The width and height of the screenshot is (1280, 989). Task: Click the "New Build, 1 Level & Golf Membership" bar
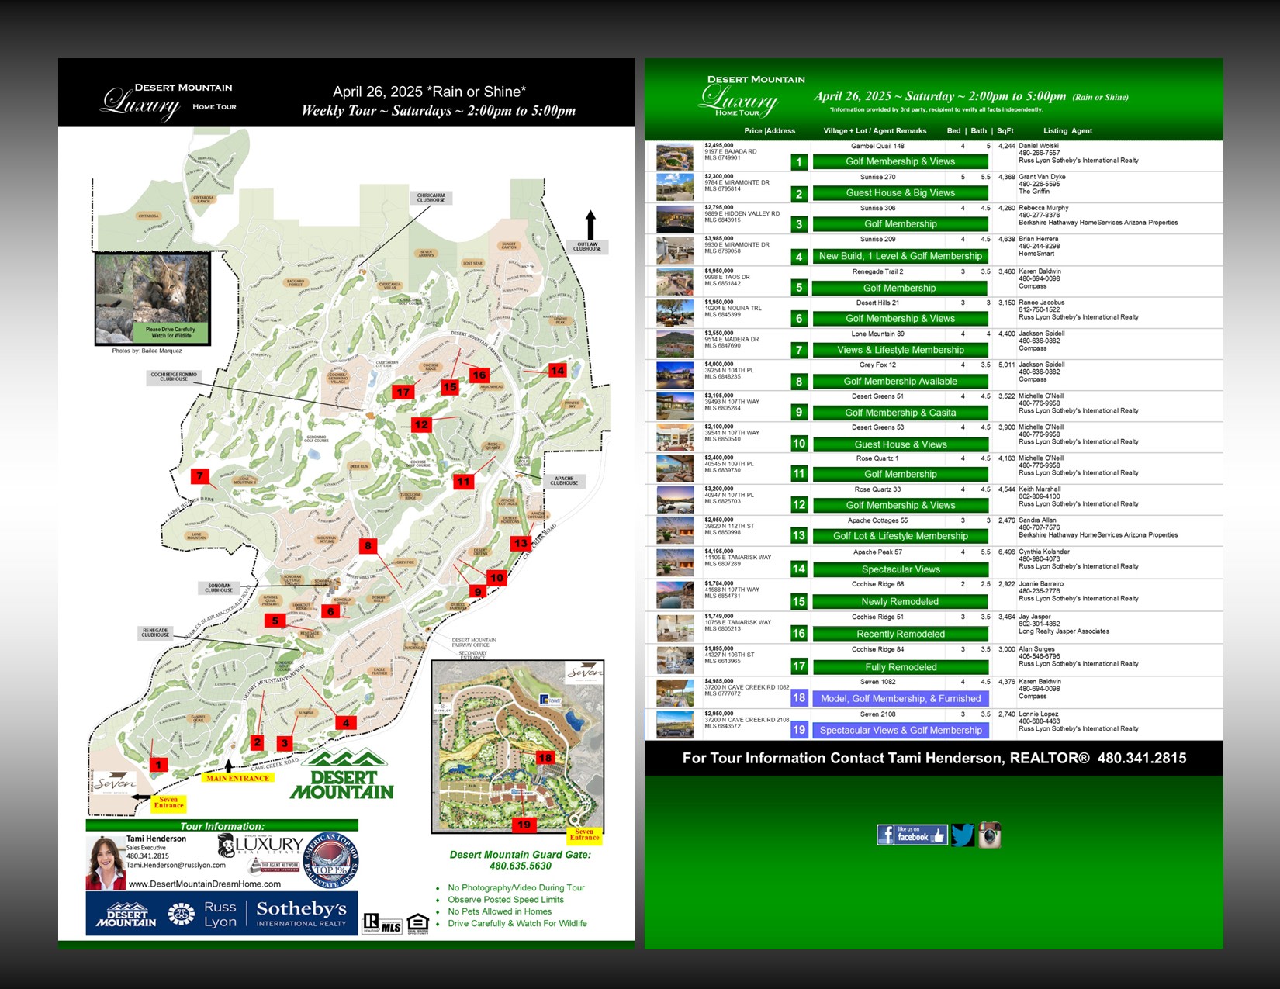point(900,256)
